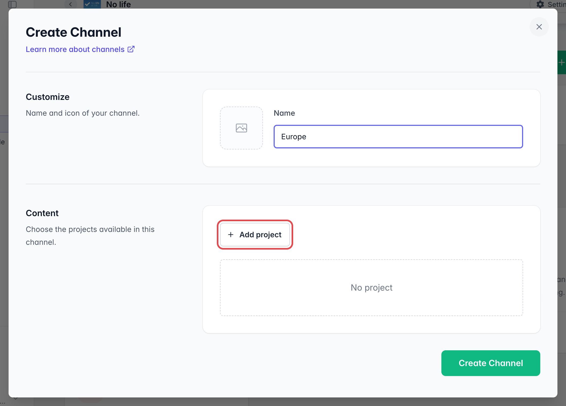Toggle the sidebar panel icon in background window
Image resolution: width=566 pixels, height=406 pixels.
12,4
